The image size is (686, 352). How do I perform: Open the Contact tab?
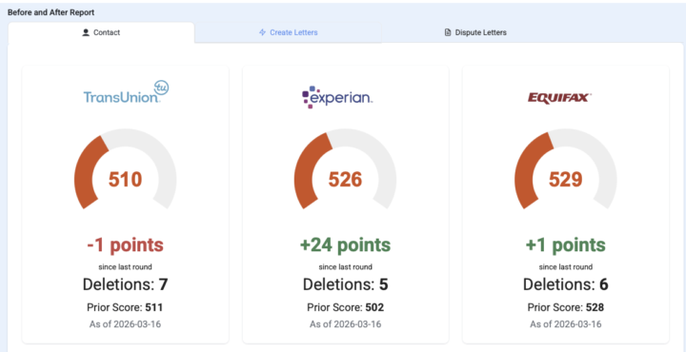101,32
